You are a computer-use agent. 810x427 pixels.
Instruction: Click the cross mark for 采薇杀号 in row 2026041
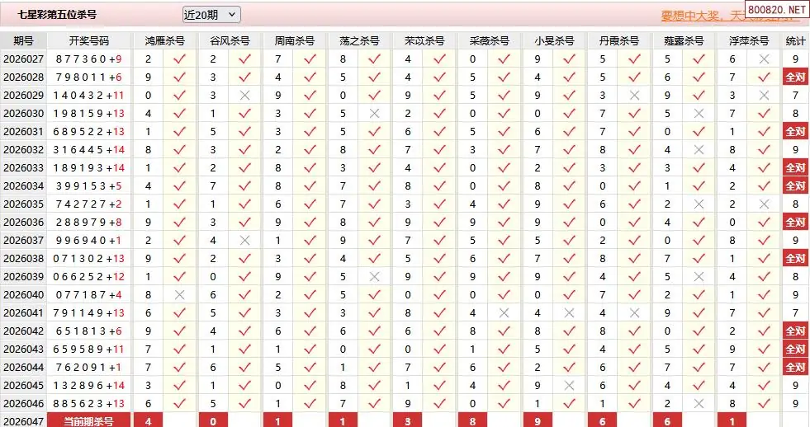(504, 312)
